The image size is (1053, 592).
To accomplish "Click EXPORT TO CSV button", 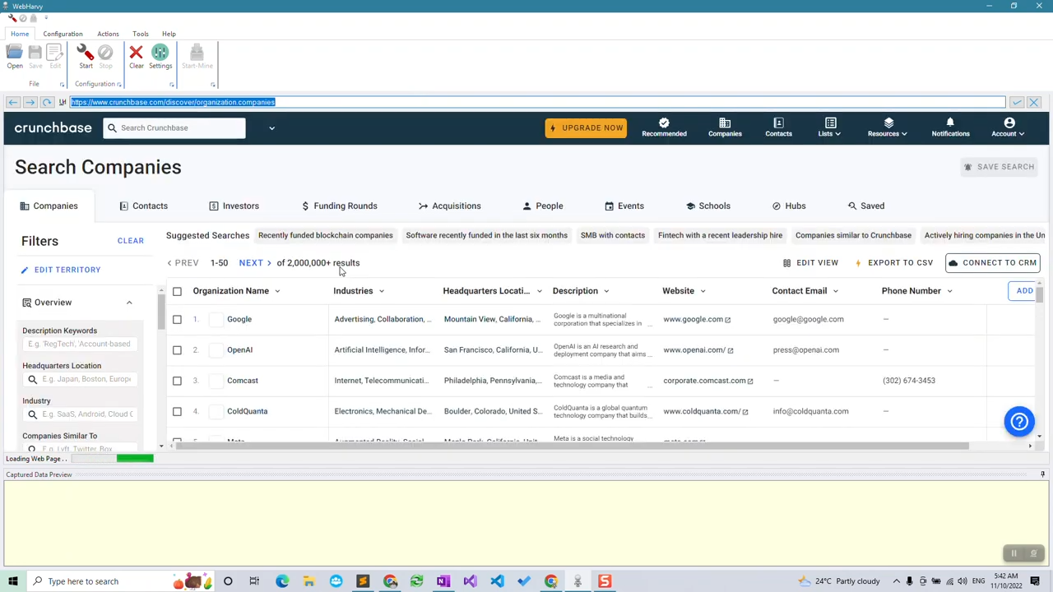I will click(894, 263).
